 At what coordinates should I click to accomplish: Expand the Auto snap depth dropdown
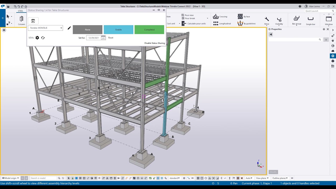point(249,178)
